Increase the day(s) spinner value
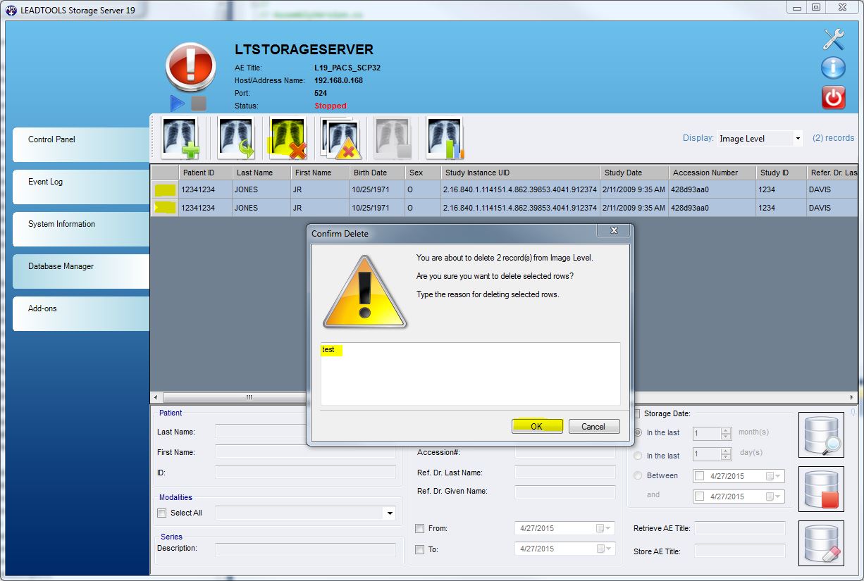864x581 pixels. [x=726, y=451]
